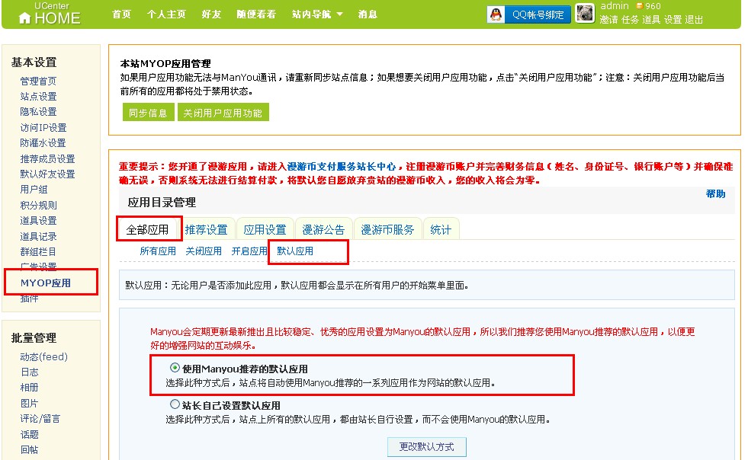This screenshot has width=748, height=460.
Task: Open 评论/留言 under 批量管理
Action: 40,419
